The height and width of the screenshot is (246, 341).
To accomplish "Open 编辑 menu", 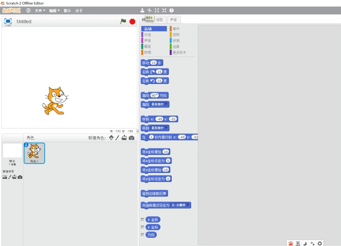I will [x=54, y=11].
